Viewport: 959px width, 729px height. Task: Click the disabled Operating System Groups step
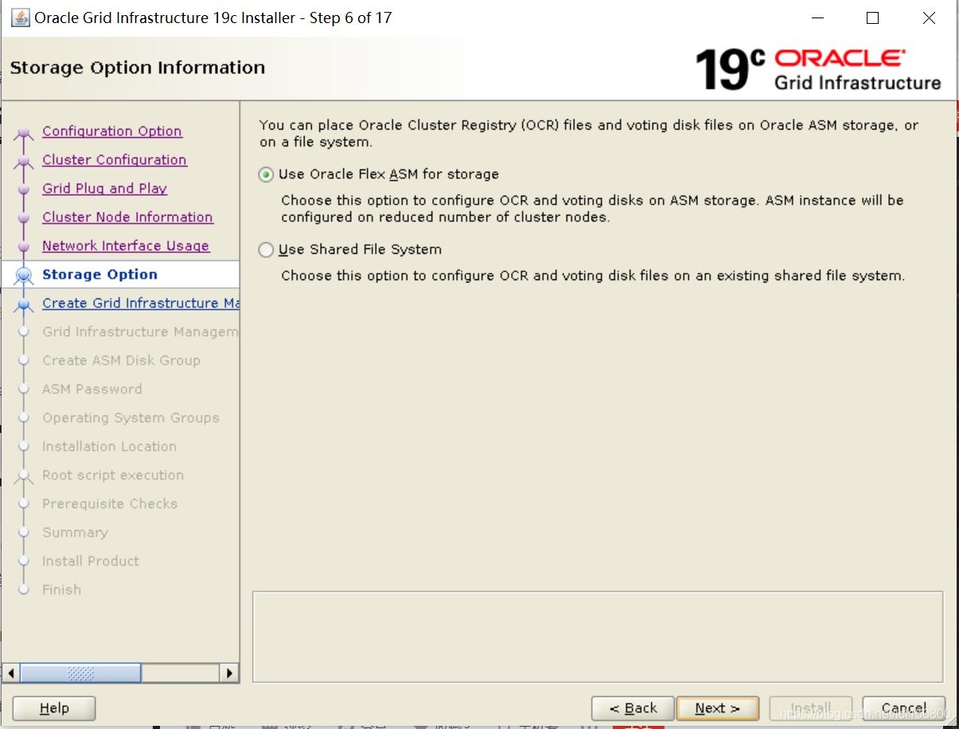[x=131, y=418]
